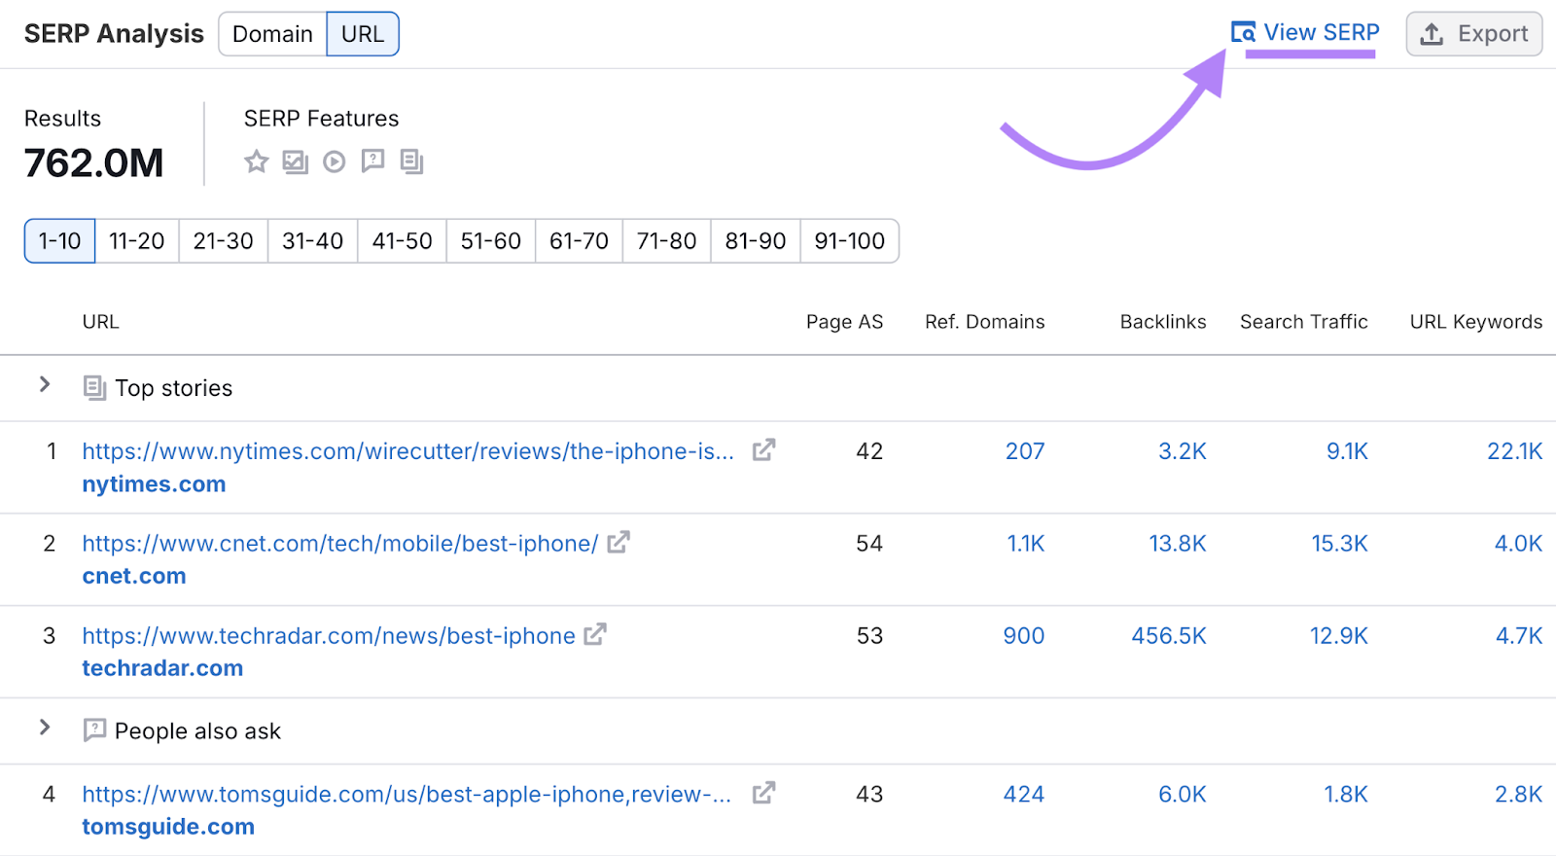The width and height of the screenshot is (1556, 856).
Task: Click the View SERP link
Action: 1305,32
